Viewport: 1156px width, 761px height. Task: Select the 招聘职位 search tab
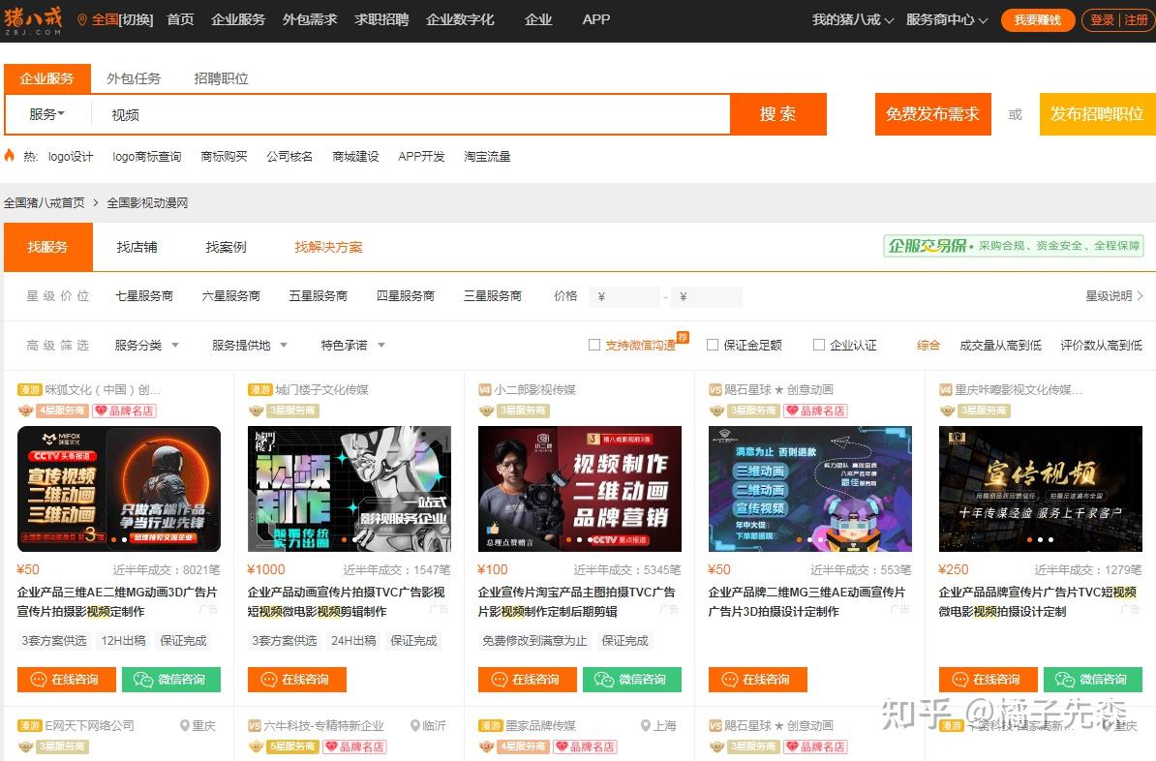coord(221,78)
